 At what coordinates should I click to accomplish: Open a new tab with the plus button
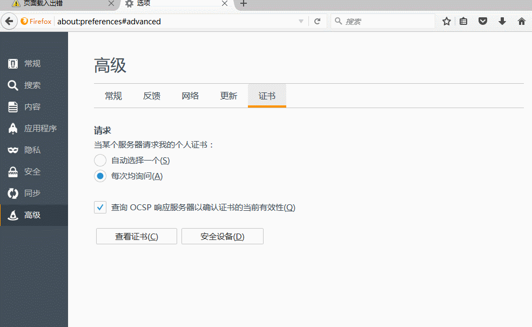point(243,5)
